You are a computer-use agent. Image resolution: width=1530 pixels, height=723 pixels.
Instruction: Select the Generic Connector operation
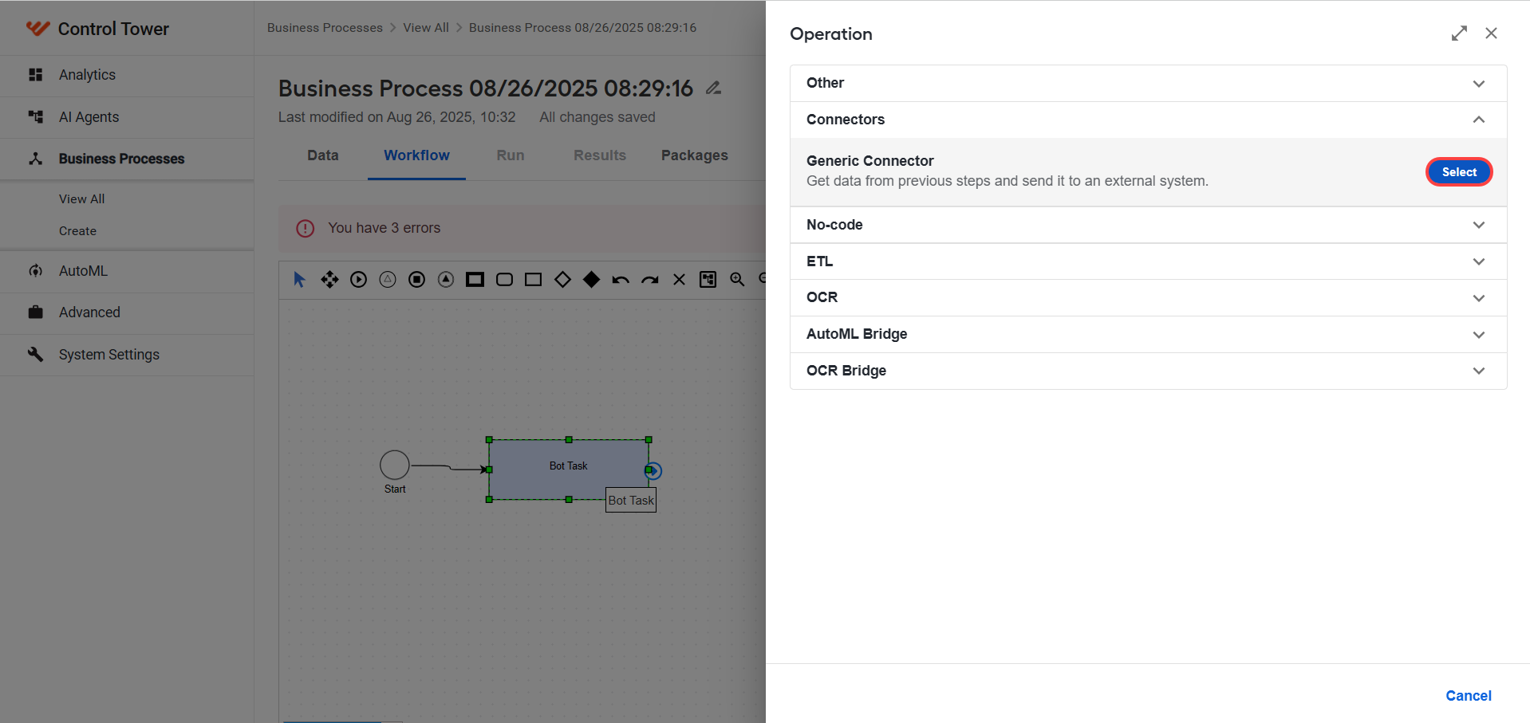point(1459,172)
